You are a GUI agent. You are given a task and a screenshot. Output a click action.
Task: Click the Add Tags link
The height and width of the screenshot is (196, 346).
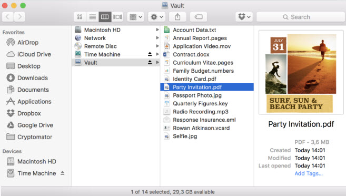point(309,173)
